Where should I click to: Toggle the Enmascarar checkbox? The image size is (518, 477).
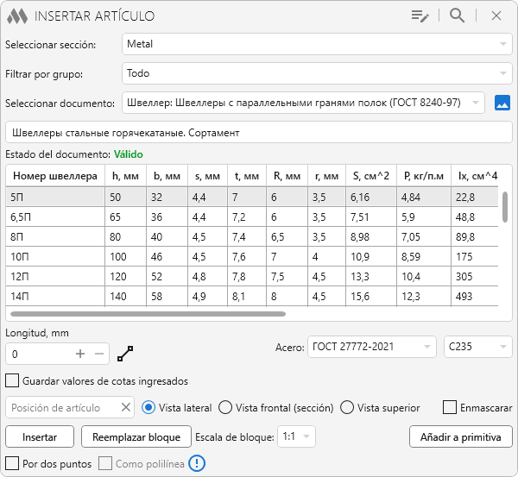pyautogui.click(x=449, y=407)
